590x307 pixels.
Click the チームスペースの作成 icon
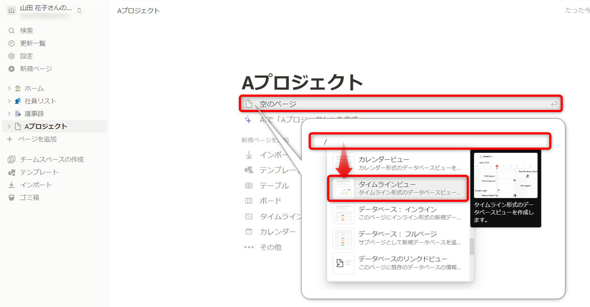11,159
